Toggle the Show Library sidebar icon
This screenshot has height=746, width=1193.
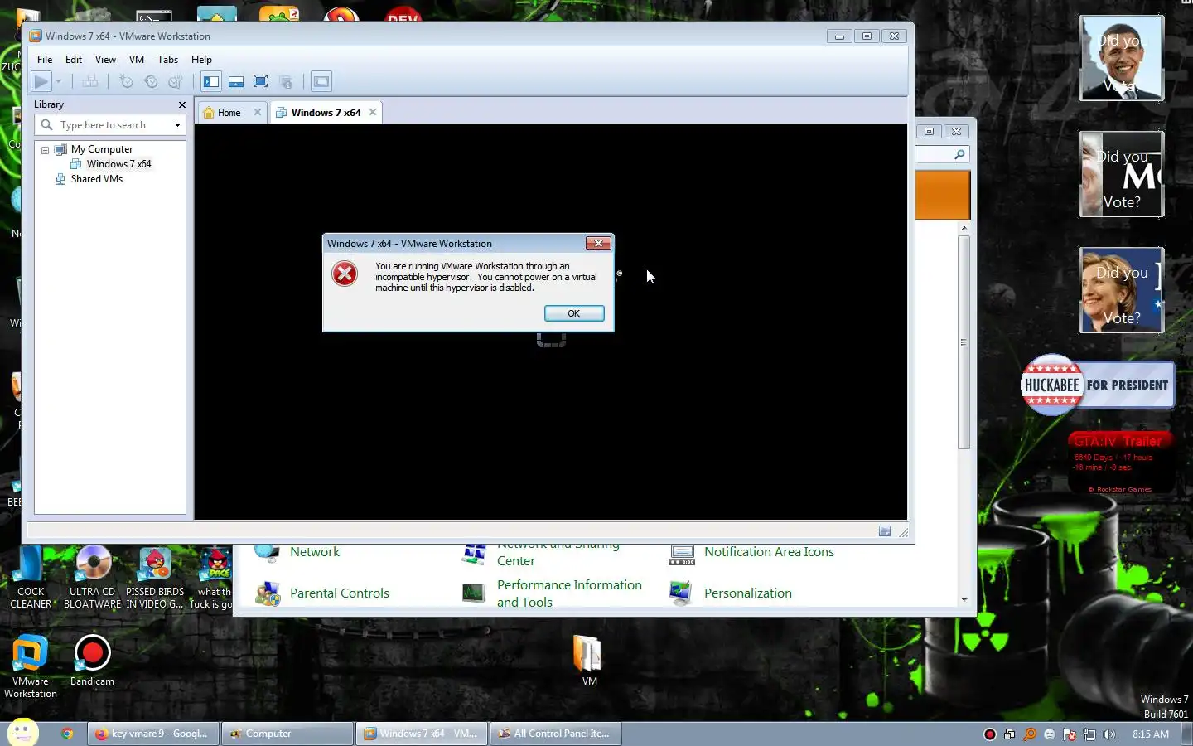(211, 81)
